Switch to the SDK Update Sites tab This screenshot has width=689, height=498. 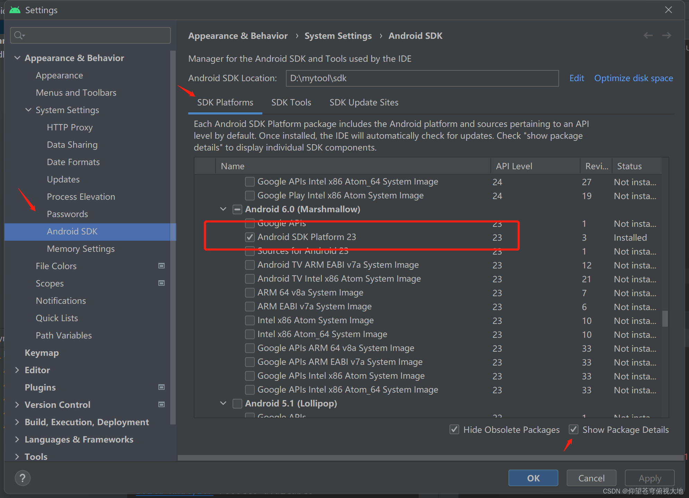364,103
